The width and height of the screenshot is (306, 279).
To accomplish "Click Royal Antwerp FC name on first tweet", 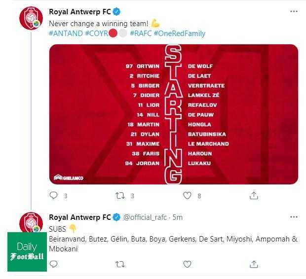I will click(x=79, y=12).
